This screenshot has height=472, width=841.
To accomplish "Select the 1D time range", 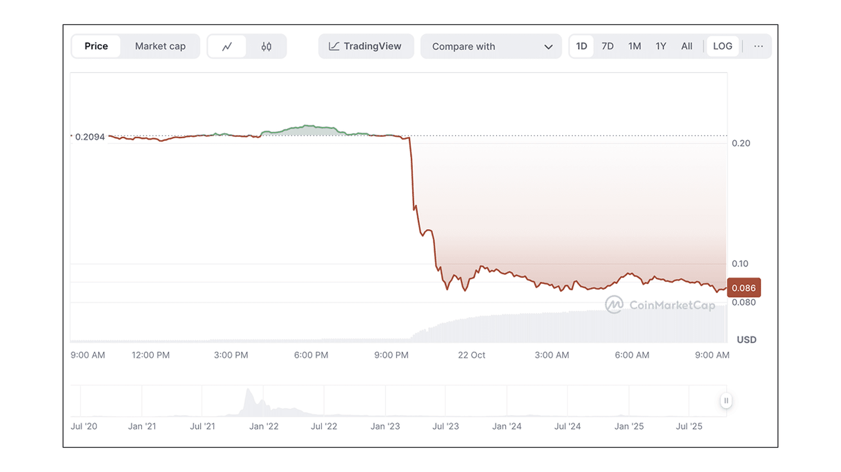I will coord(581,46).
